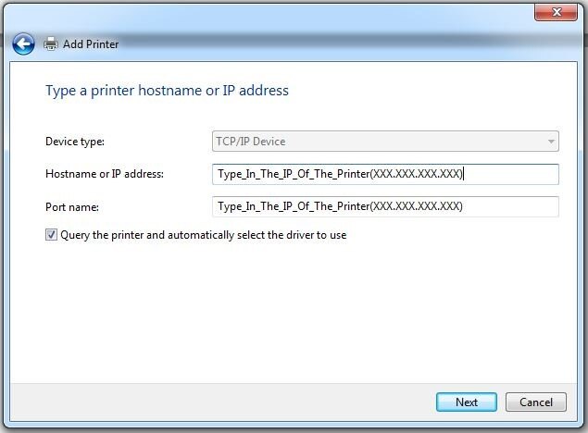
Task: Select the TCP/IP Device combo box text
Action: [251, 142]
